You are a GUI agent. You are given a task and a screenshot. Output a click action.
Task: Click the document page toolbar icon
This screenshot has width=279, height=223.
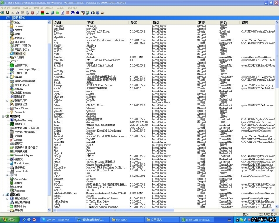click(x=62, y=13)
